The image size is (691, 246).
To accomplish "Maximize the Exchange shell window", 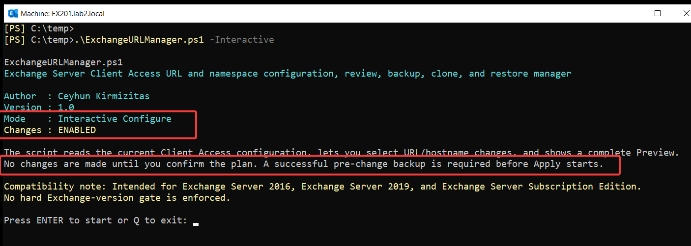I will [x=658, y=13].
